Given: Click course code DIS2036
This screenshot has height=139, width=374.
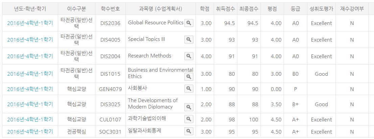Looking at the screenshot, I should (x=111, y=23).
